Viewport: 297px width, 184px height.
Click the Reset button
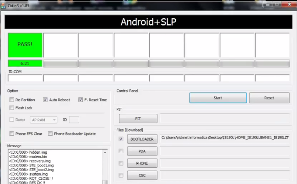tap(269, 98)
